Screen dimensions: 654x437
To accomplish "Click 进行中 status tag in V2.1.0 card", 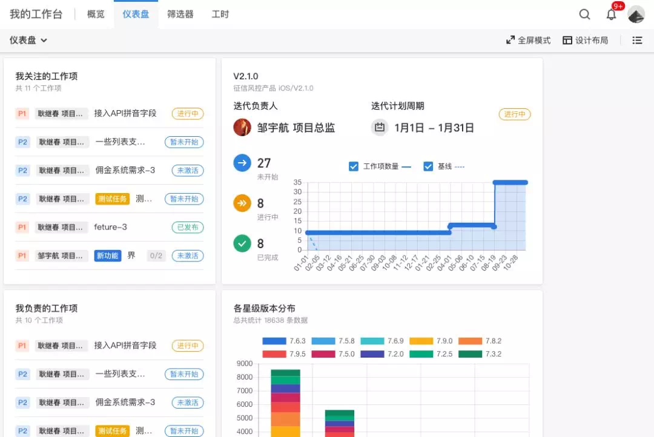I will click(515, 114).
